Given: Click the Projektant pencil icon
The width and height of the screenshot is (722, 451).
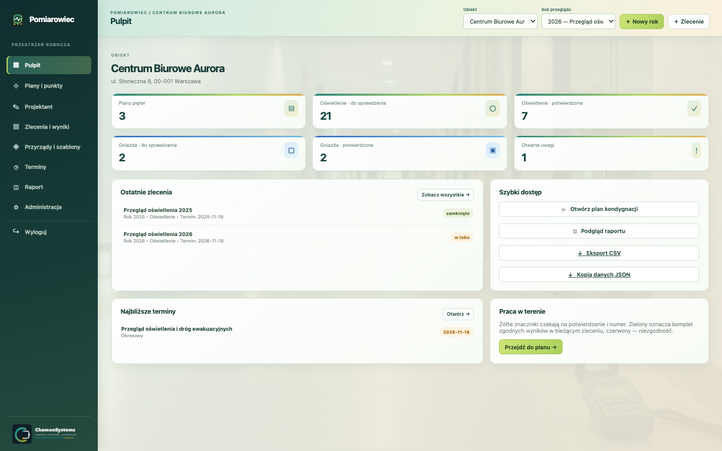Looking at the screenshot, I should coord(16,107).
